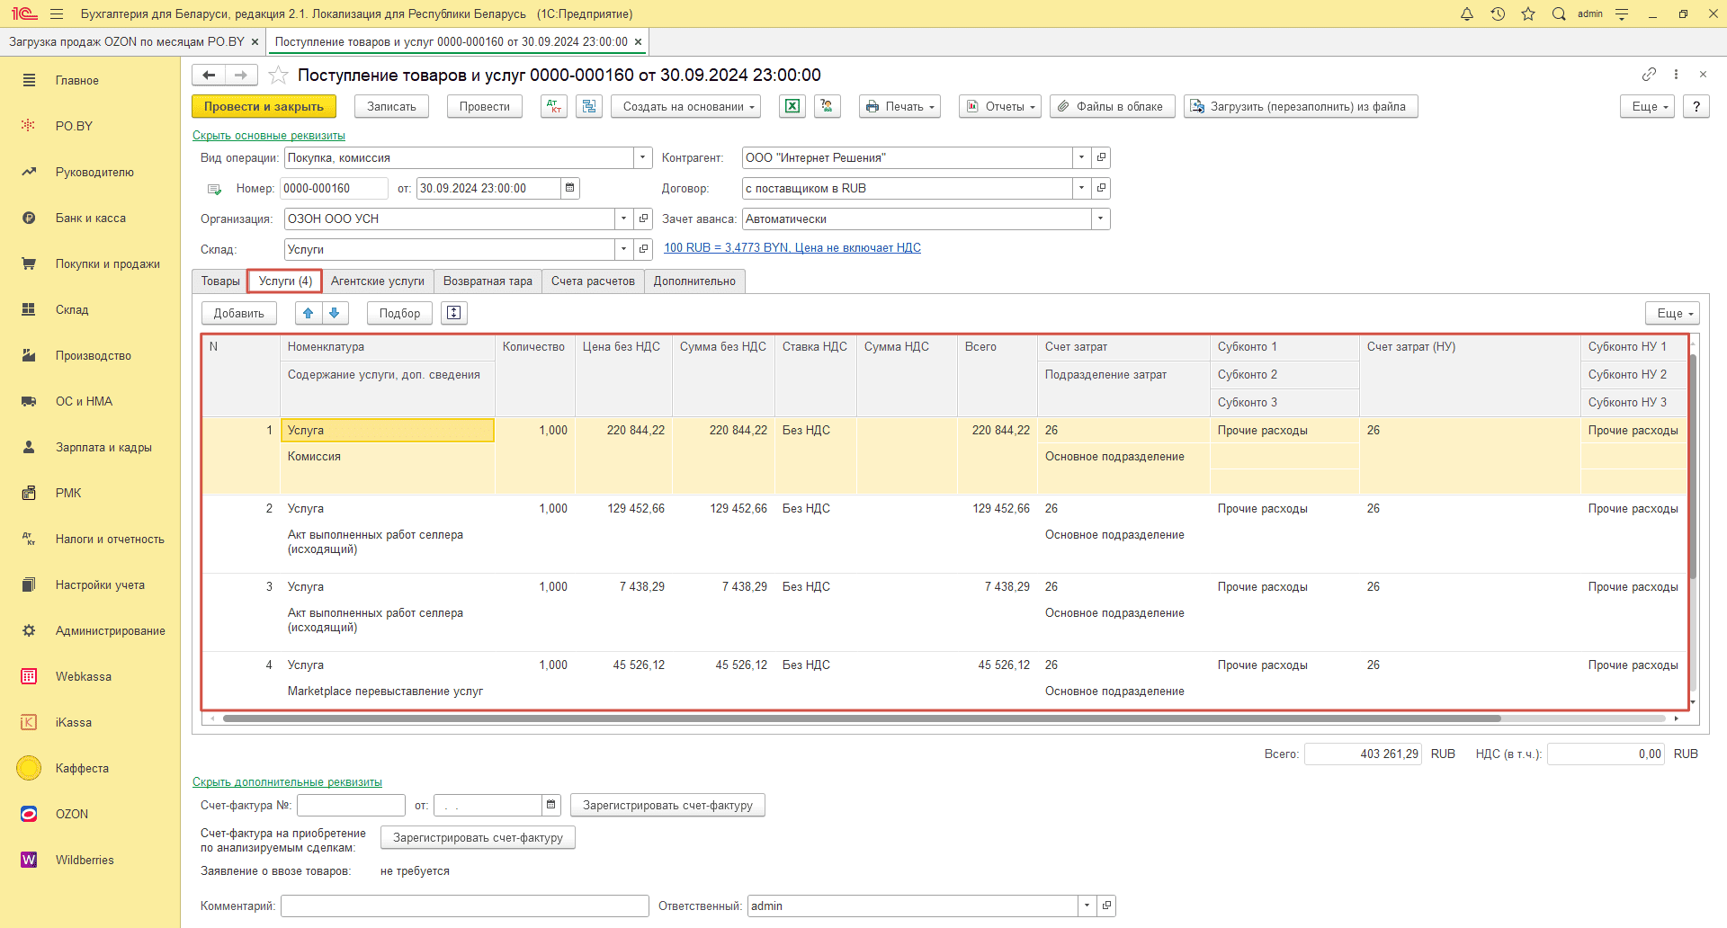Copy link to document icon
This screenshot has height=928, width=1727.
pos(1649,74)
